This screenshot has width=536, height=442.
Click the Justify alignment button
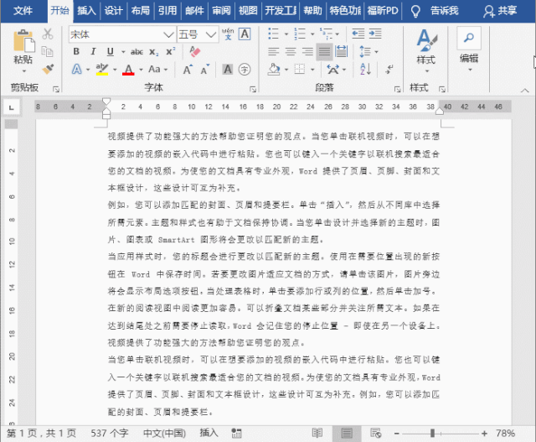point(324,52)
